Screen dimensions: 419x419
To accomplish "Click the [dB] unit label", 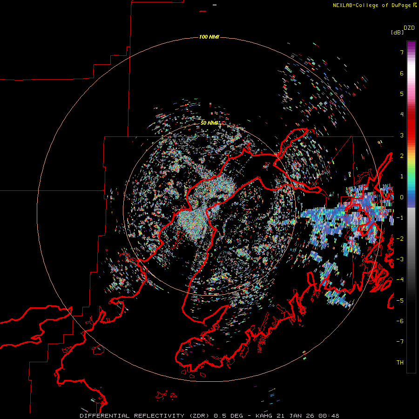I will (x=397, y=32).
